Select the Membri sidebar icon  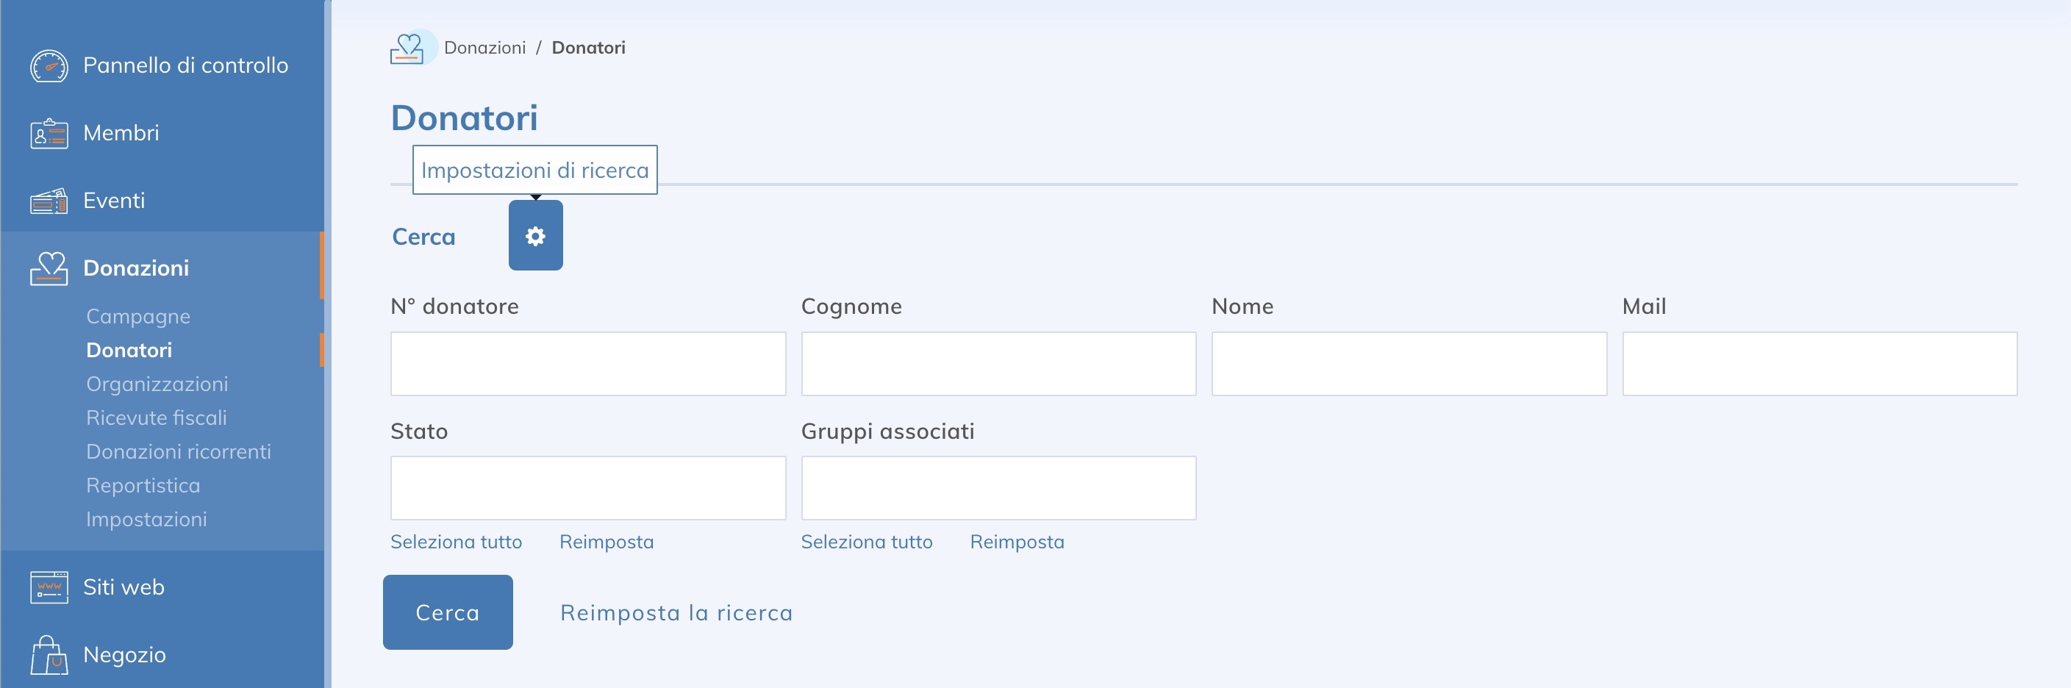pos(49,132)
